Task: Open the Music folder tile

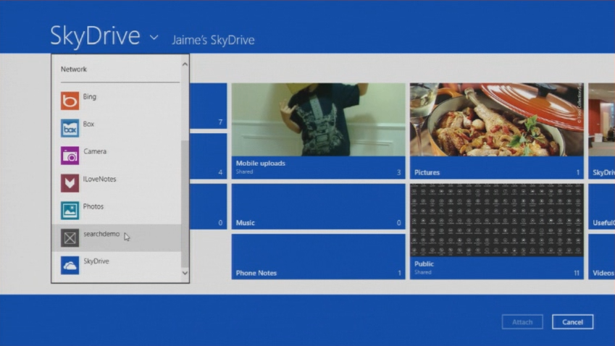Action: (x=319, y=206)
